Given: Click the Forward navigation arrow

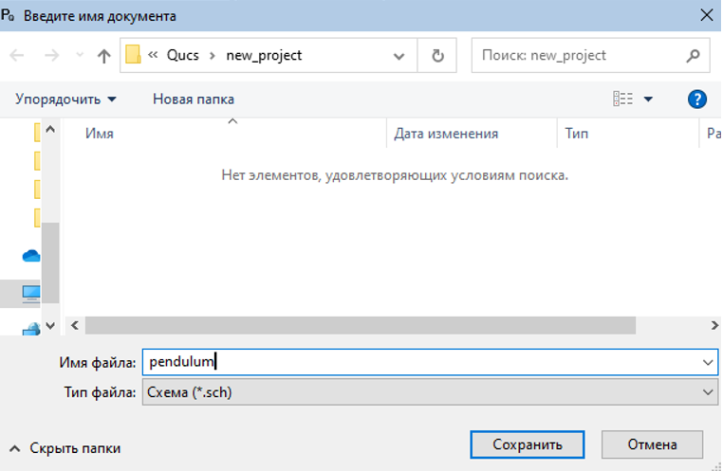Looking at the screenshot, I should coord(52,56).
